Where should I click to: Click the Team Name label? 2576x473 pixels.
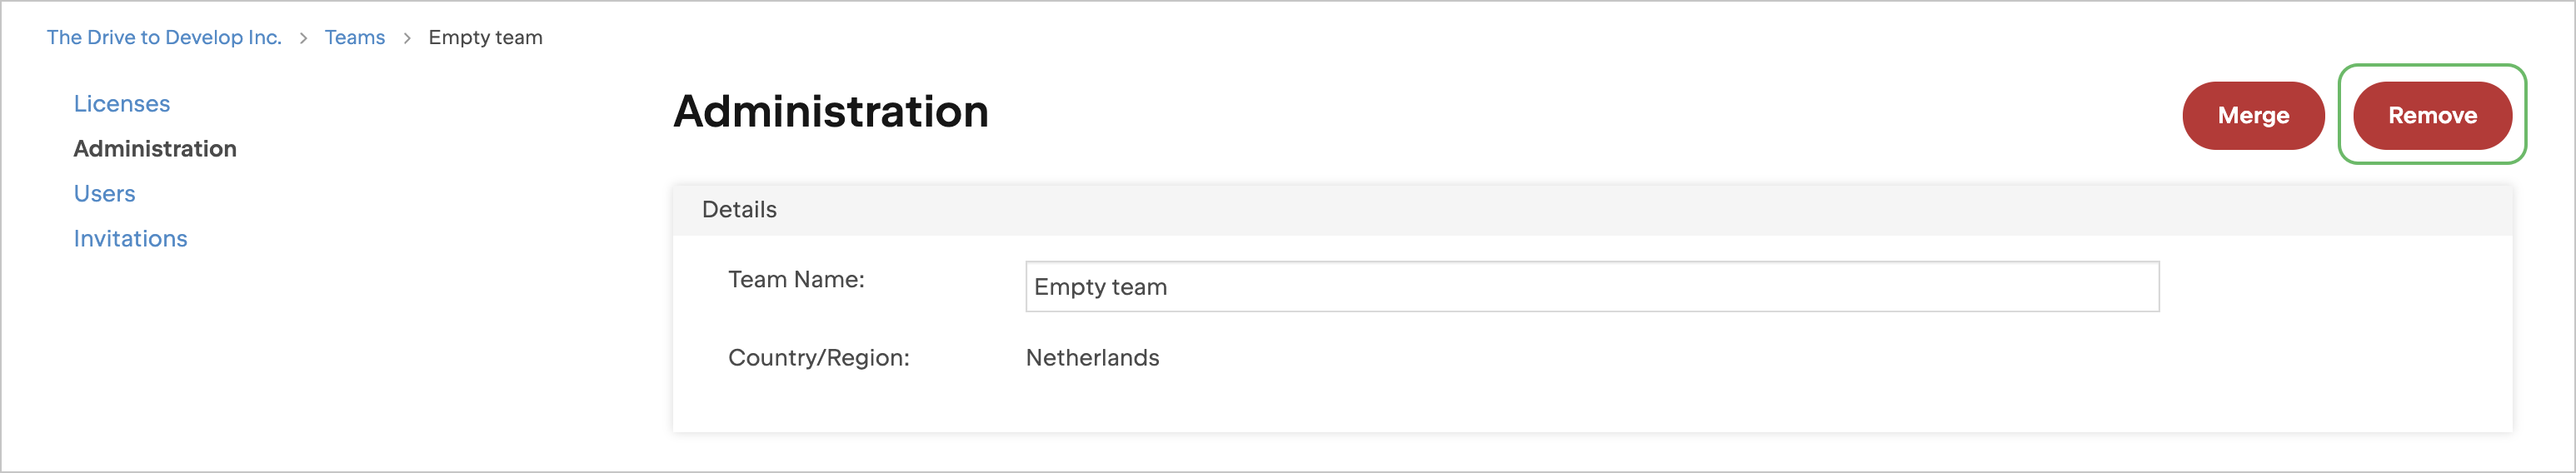(x=796, y=280)
